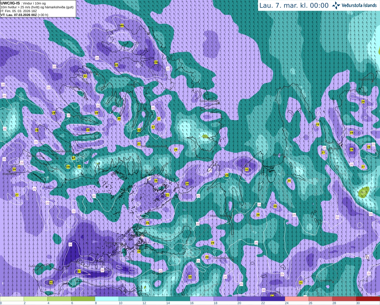This screenshot has width=380, height=305.
Task: Pick the dark red above-30 m/s legend color
Action: 368,299
